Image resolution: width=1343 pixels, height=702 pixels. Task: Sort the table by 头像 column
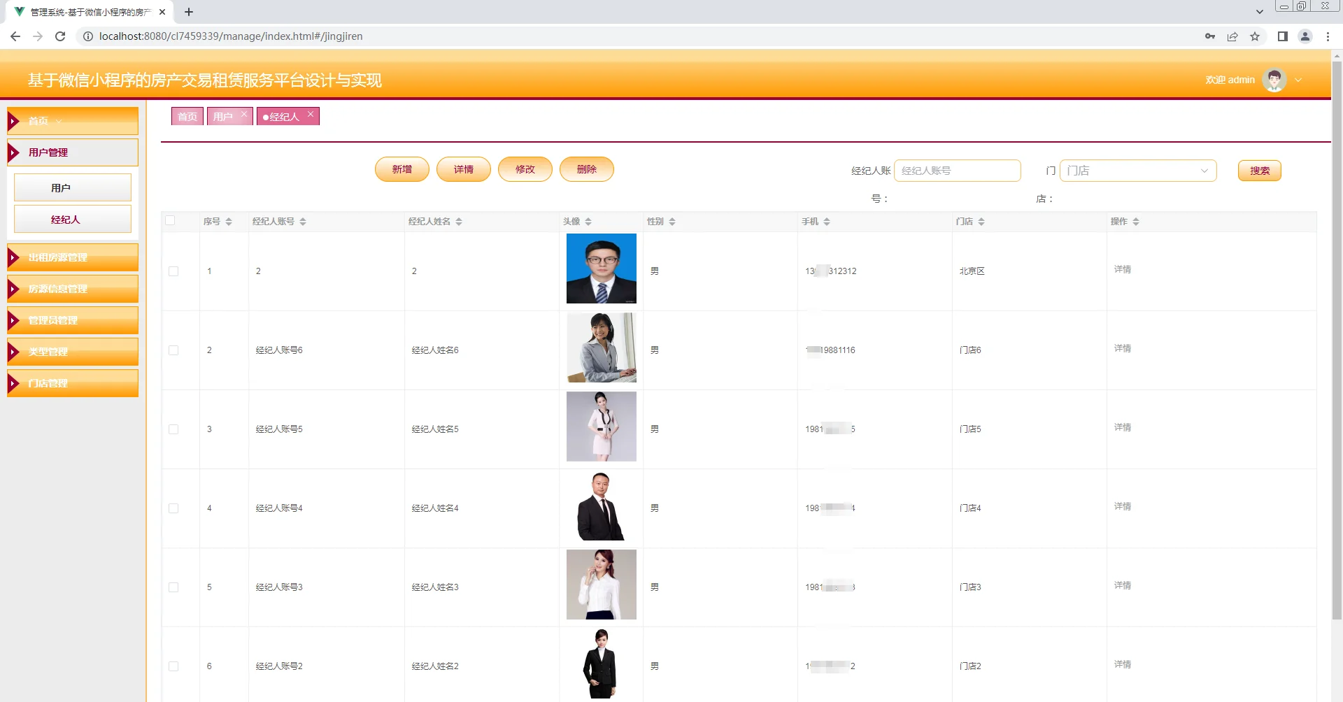click(x=588, y=222)
